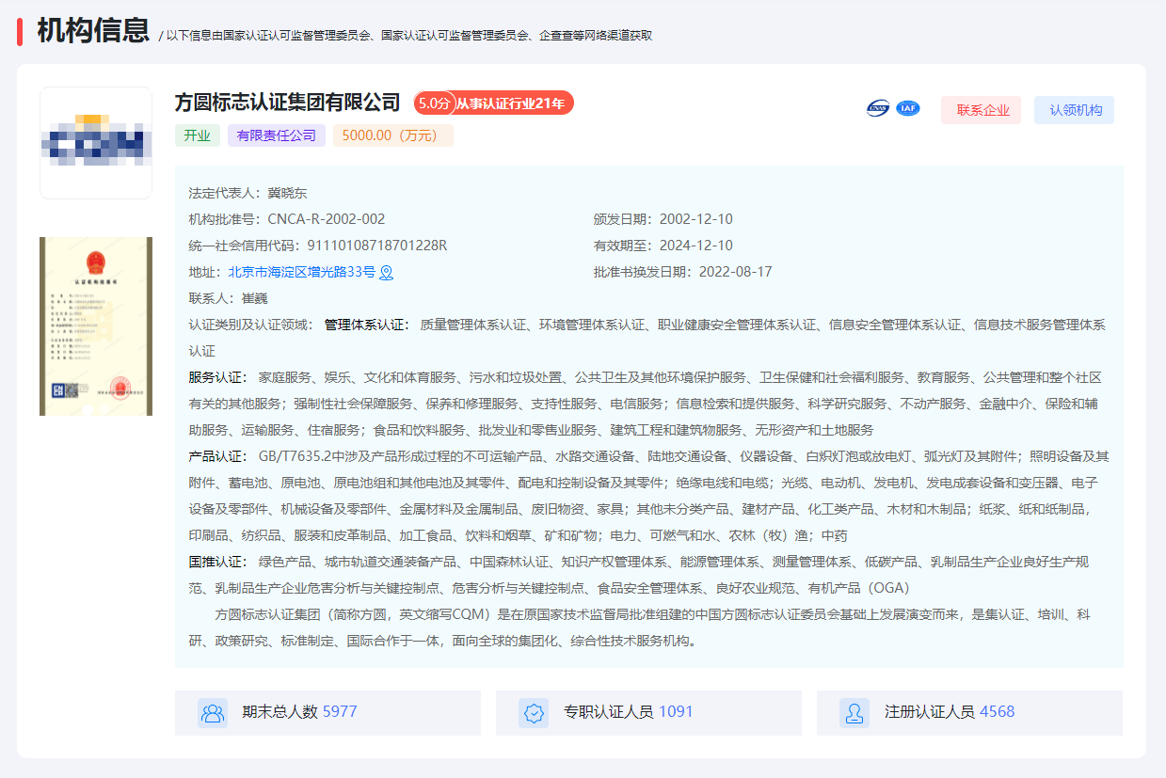
Task: Click the 开业 status tag
Action: (197, 135)
